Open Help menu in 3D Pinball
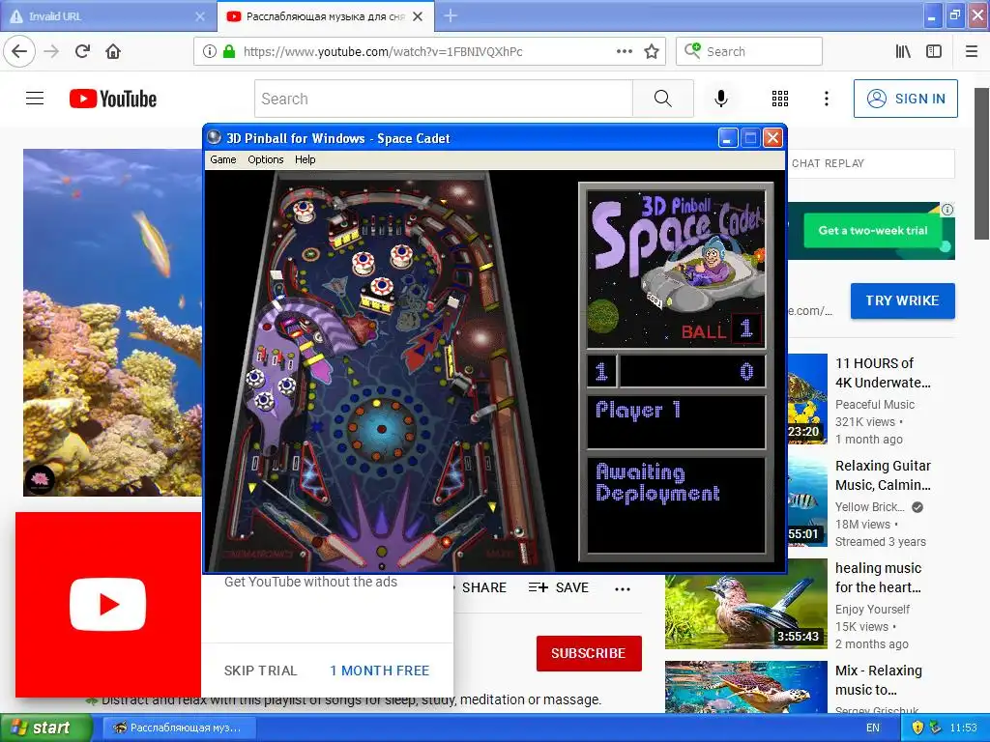 305,159
